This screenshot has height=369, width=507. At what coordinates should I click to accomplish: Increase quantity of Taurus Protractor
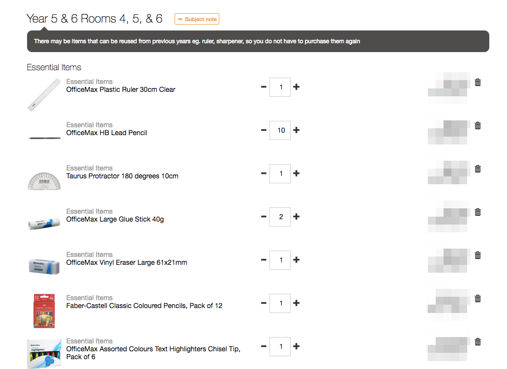point(296,173)
